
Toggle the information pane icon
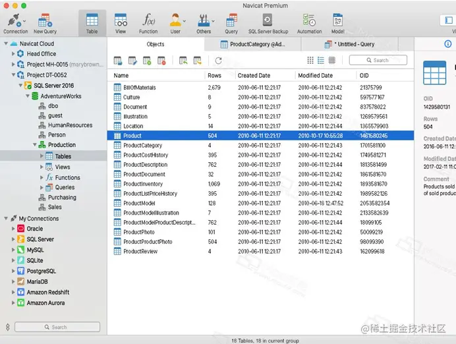448,44
